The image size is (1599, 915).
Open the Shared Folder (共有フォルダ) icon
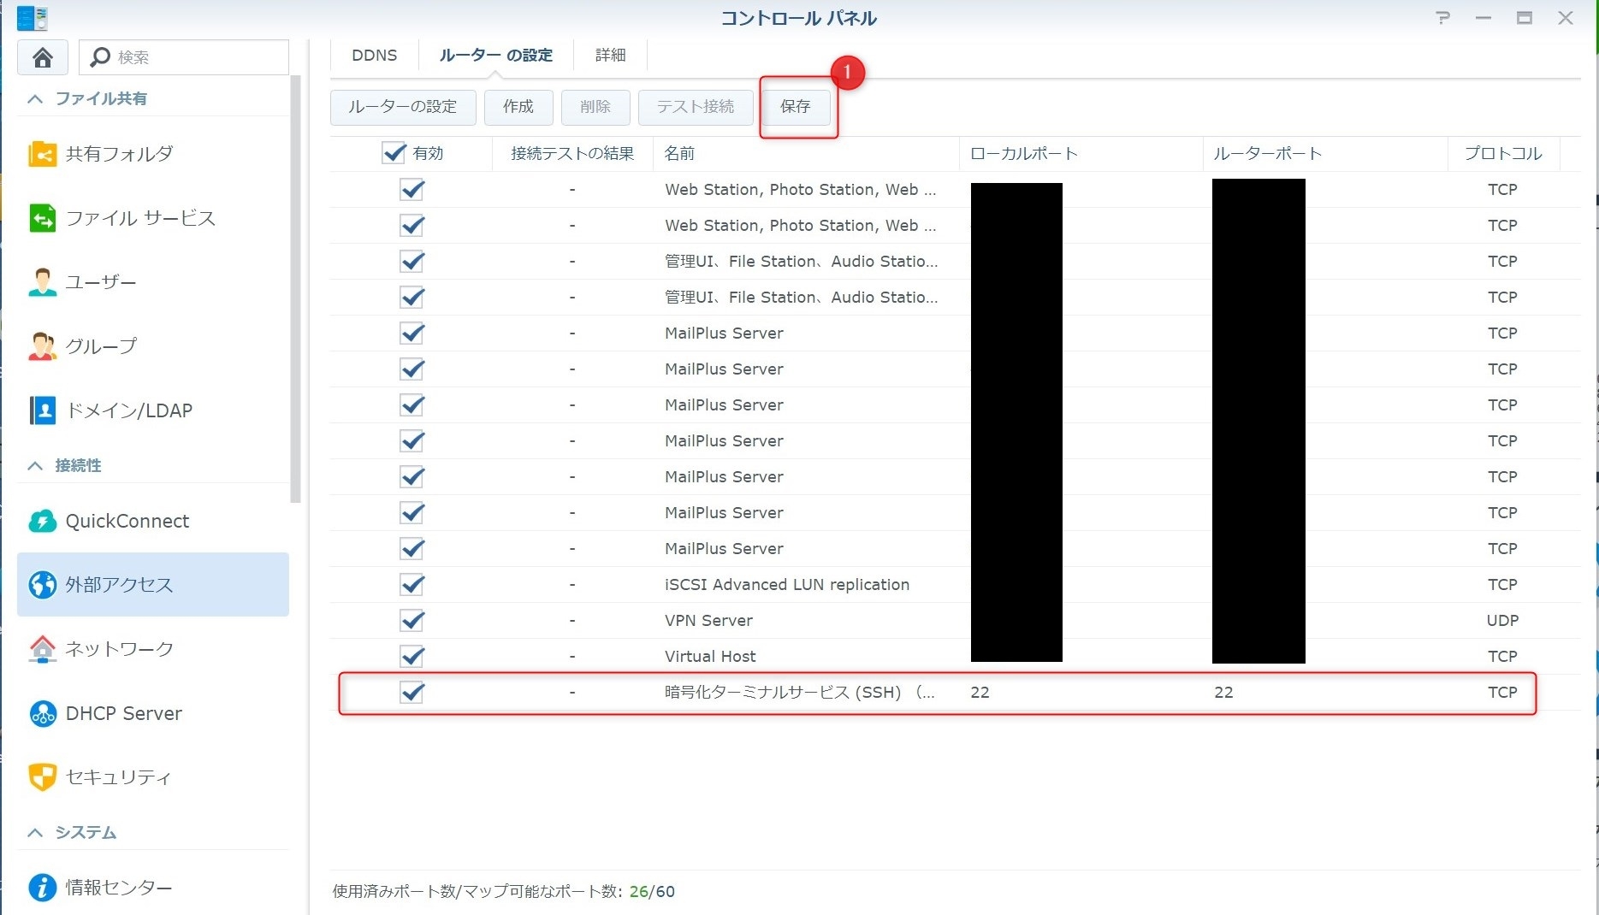[x=42, y=154]
